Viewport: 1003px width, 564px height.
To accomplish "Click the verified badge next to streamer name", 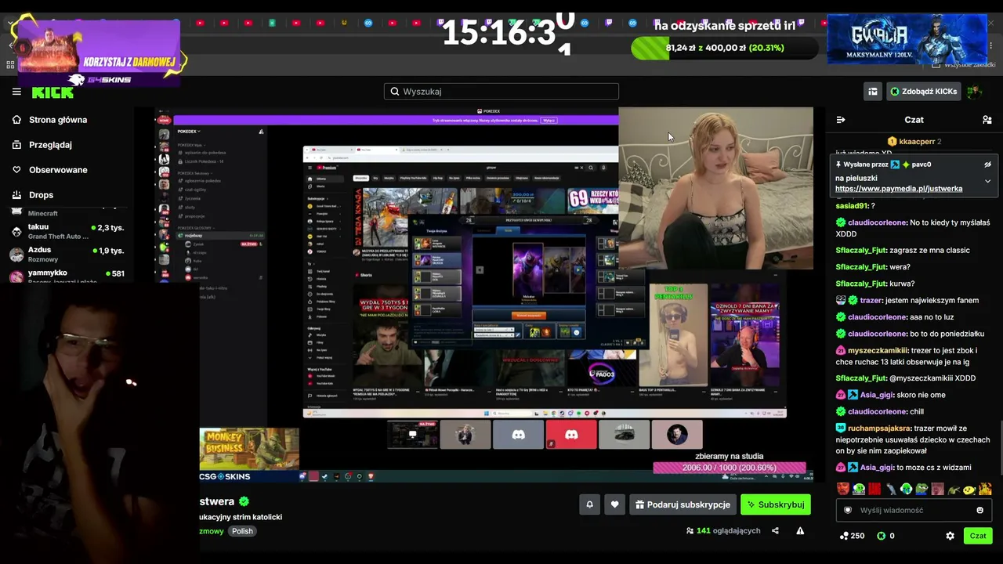I will click(x=244, y=501).
